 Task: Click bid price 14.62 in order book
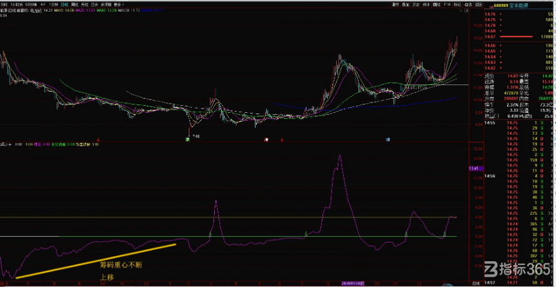pyautogui.click(x=491, y=68)
